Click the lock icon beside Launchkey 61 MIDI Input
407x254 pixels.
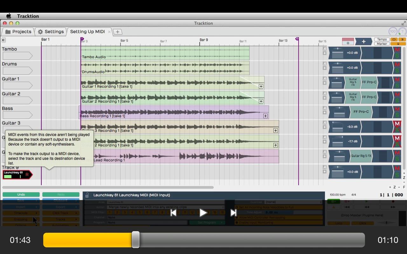(x=87, y=195)
